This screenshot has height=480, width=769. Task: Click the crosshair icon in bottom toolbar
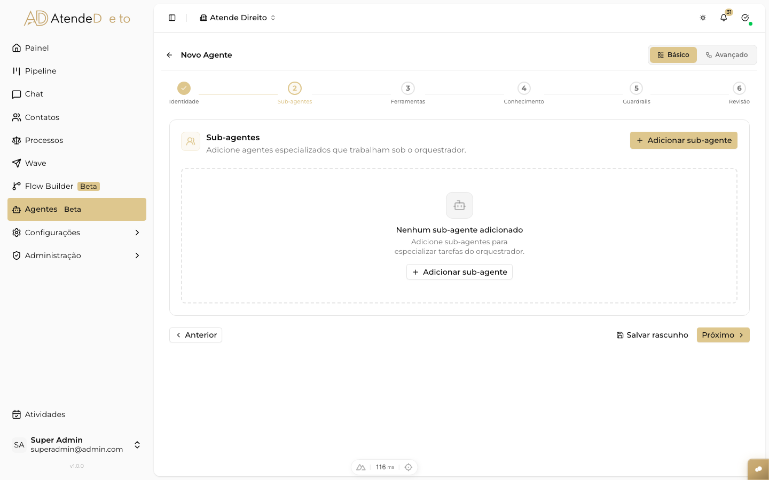tap(409, 467)
